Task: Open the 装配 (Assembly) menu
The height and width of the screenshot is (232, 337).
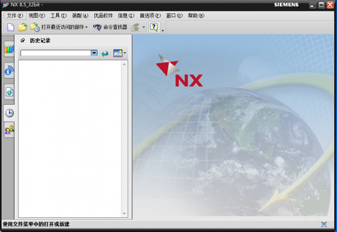Action: tap(80, 16)
